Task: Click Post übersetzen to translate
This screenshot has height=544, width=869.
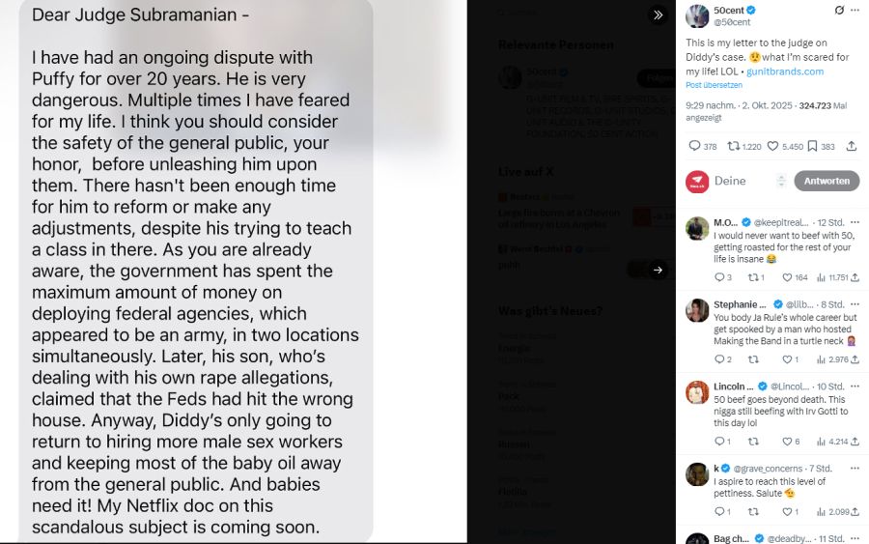Action: coord(715,85)
